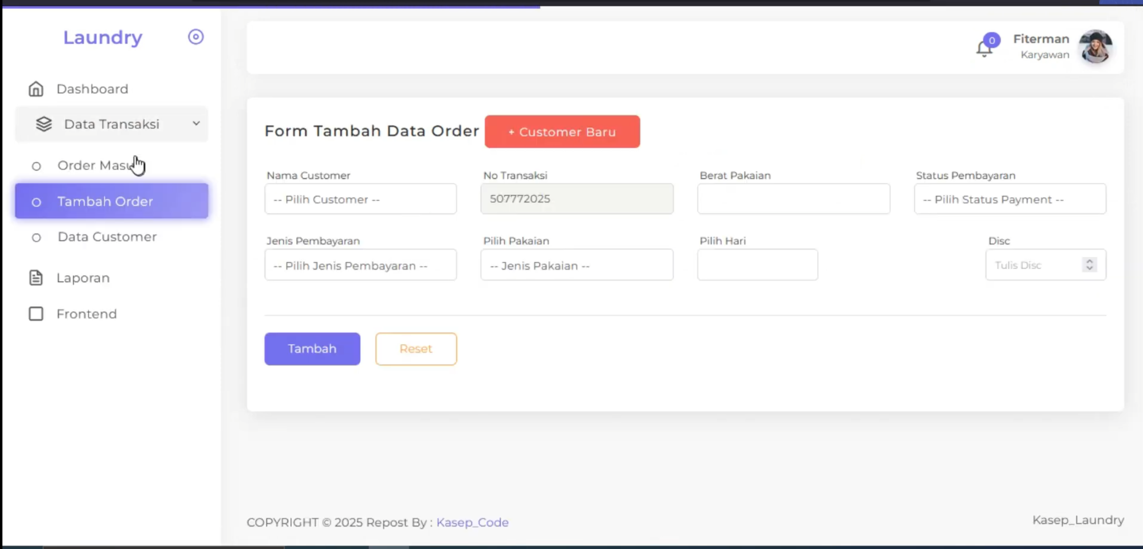Open Data Customer menu item
The height and width of the screenshot is (549, 1143).
click(111, 237)
